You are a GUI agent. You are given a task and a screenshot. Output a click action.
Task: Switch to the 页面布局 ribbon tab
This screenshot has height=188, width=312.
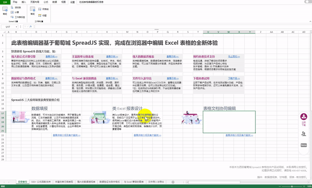coord(35,2)
